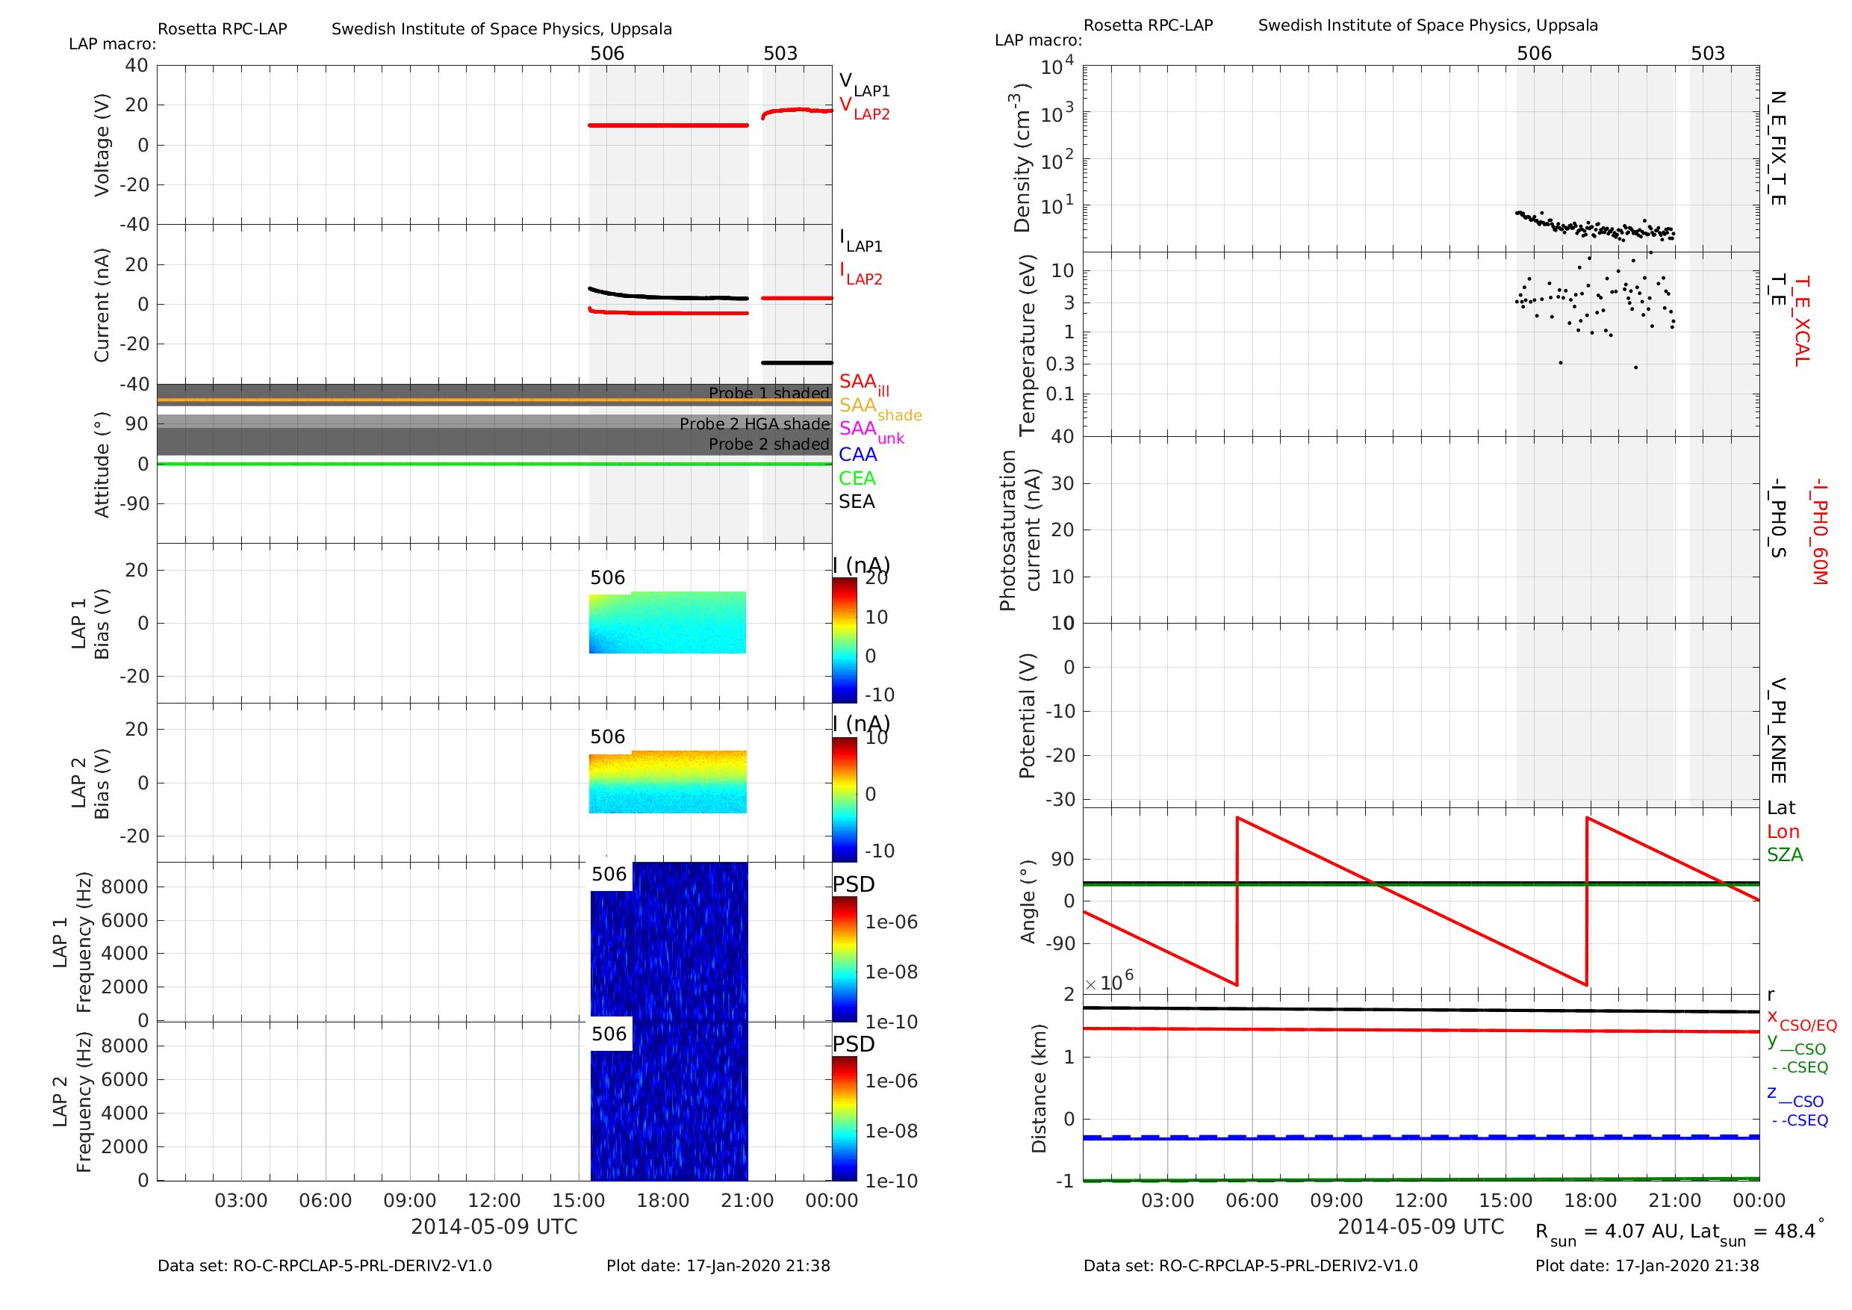The width and height of the screenshot is (1852, 1310).
Task: Click the 'Current (nA)' y-axis label
Action: pyautogui.click(x=101, y=305)
